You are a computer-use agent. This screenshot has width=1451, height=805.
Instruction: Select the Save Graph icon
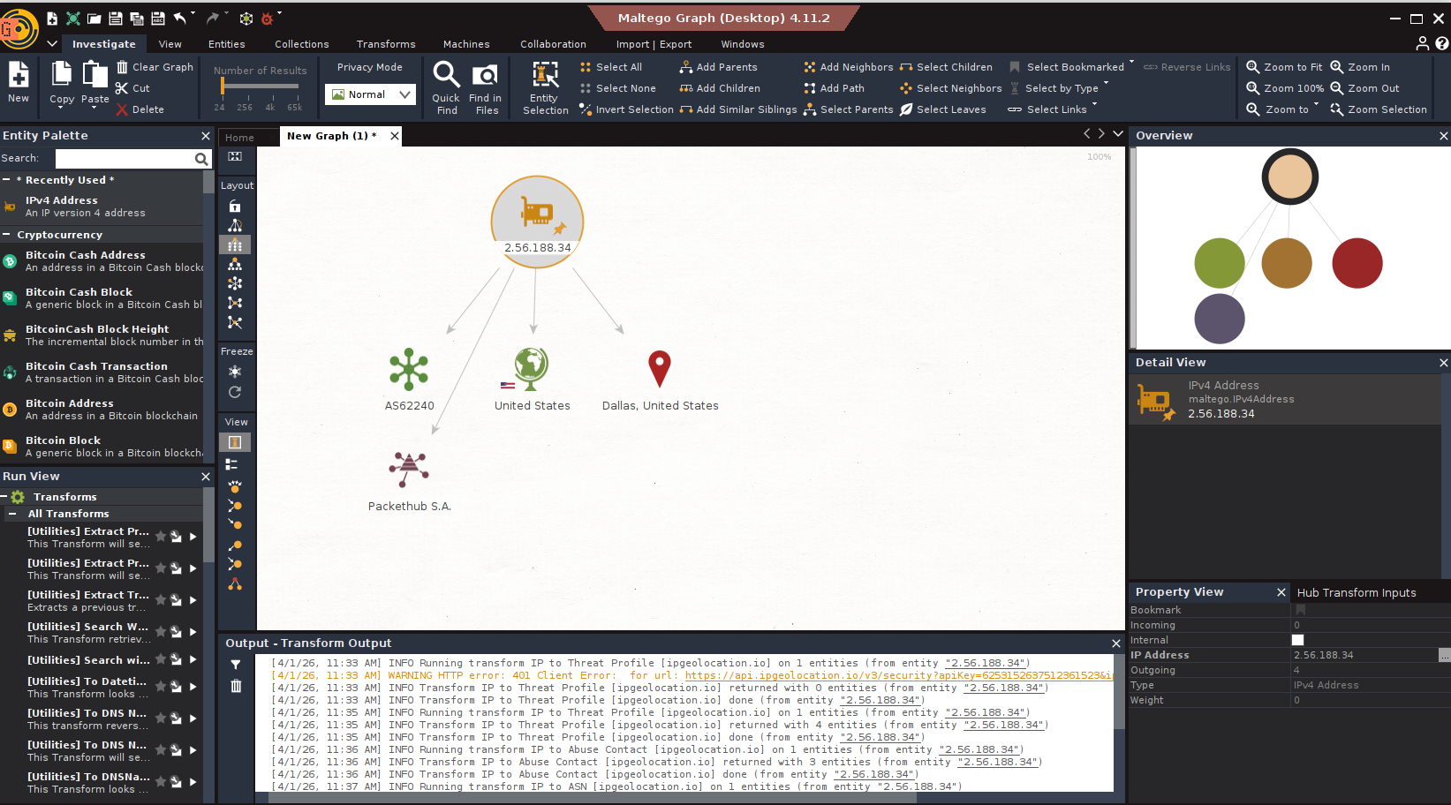(115, 18)
